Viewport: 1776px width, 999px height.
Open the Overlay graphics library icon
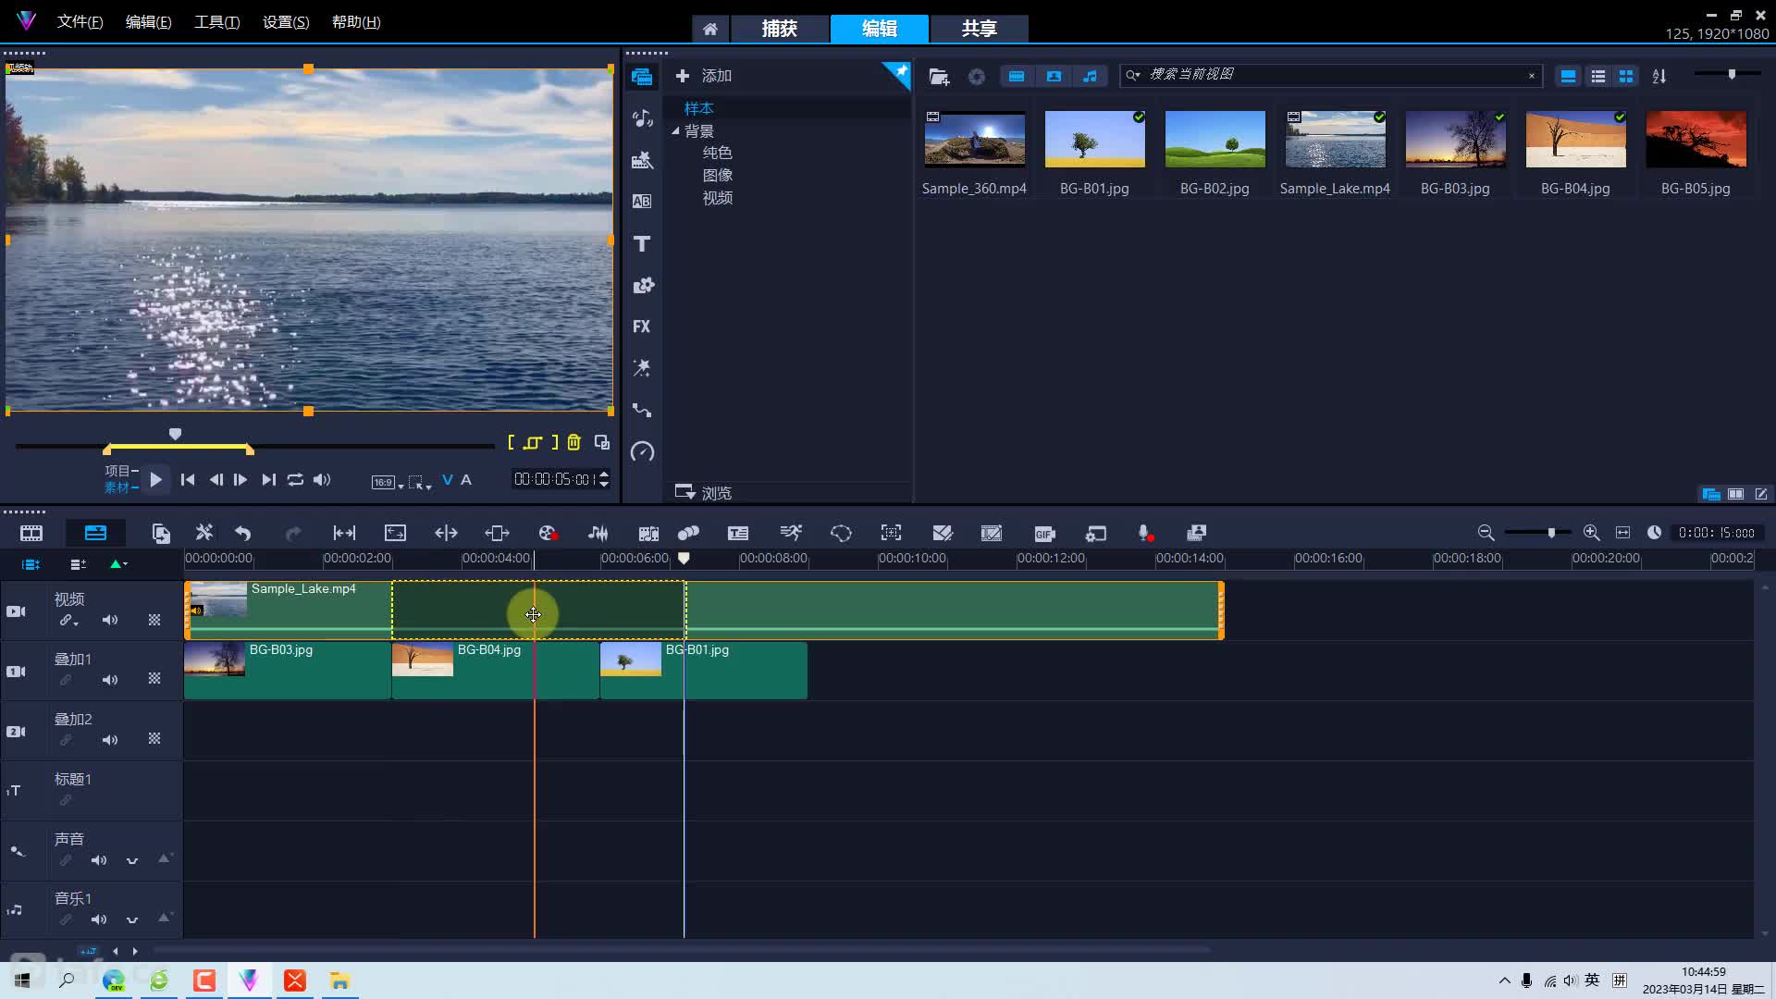[x=642, y=285]
